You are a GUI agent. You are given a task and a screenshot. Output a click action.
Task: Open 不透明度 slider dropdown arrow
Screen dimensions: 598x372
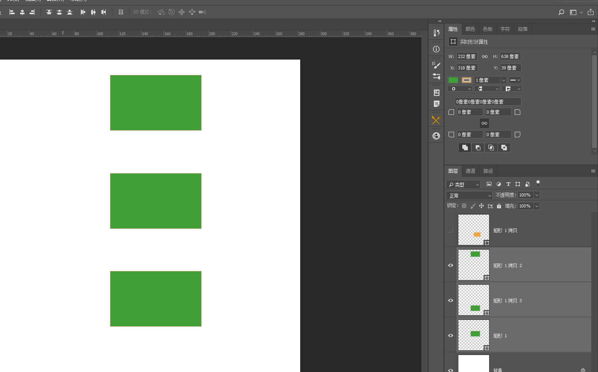(x=537, y=195)
